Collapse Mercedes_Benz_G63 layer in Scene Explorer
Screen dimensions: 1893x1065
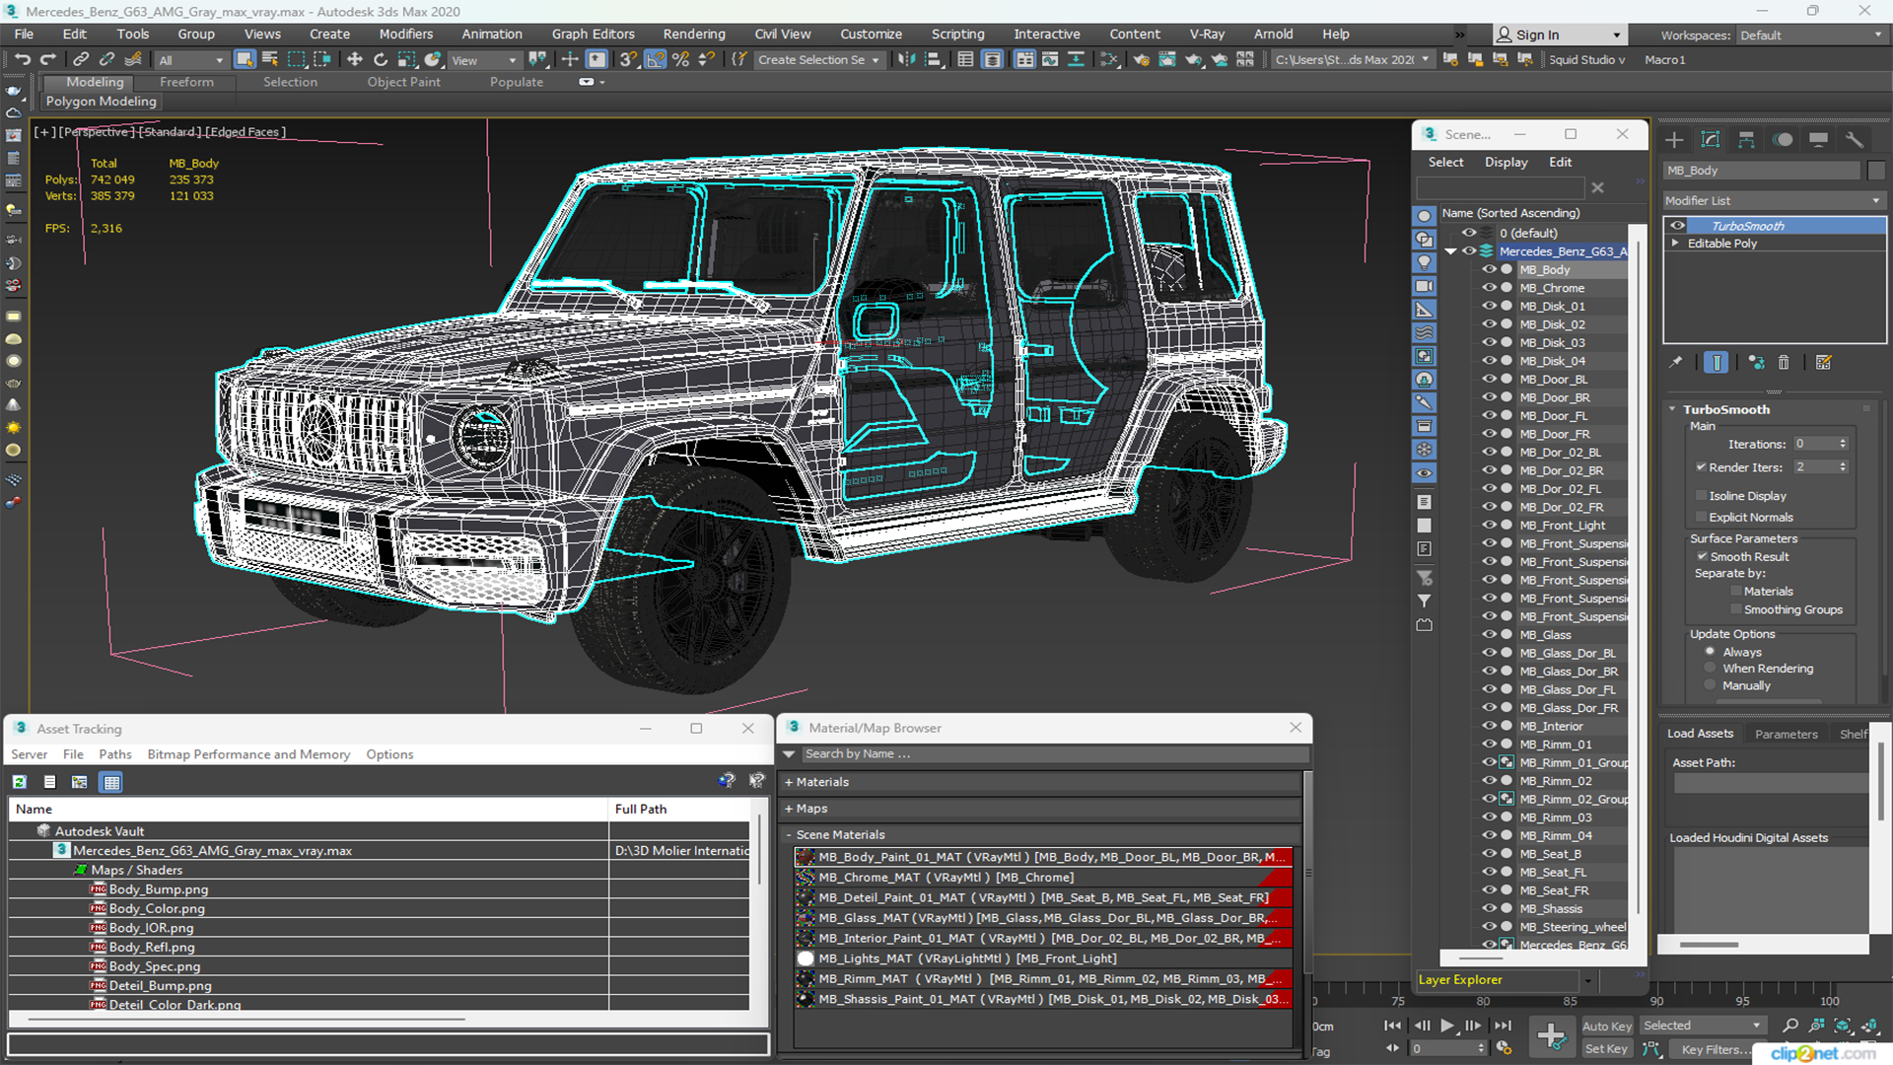click(x=1451, y=251)
